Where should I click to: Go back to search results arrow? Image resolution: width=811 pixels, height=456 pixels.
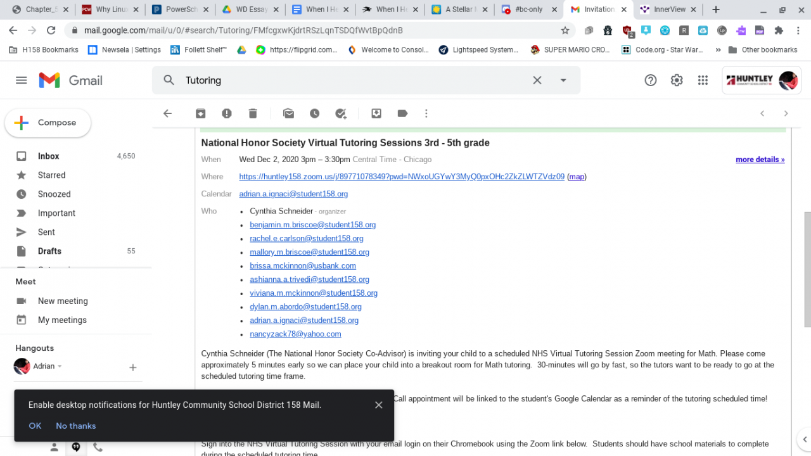(x=167, y=113)
